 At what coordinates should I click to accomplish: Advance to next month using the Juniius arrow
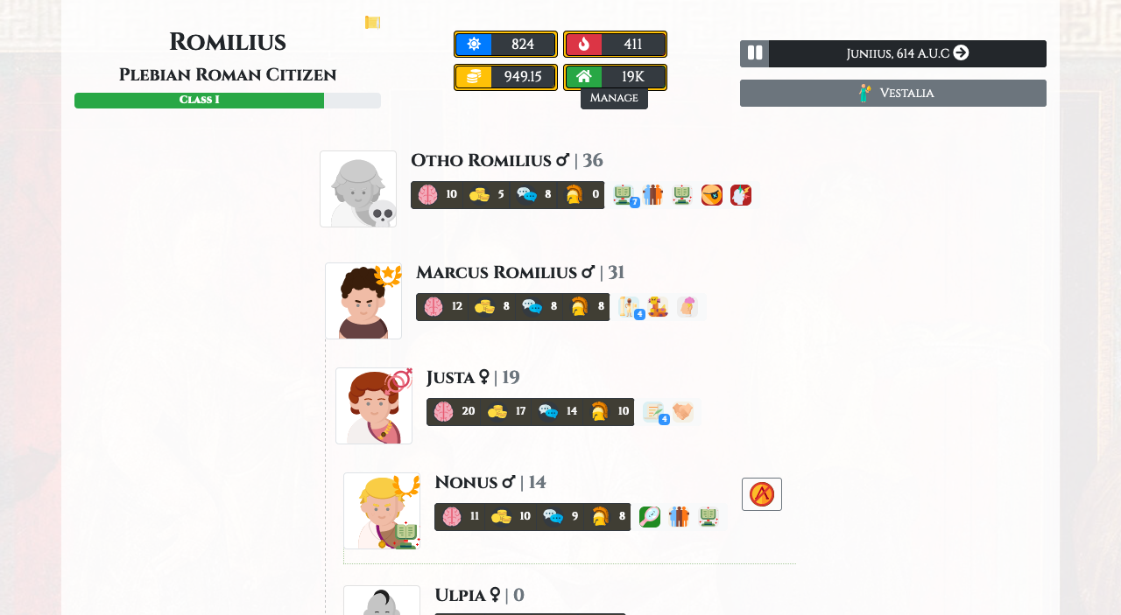(961, 52)
